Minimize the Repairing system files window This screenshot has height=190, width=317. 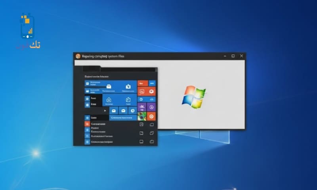[x=223, y=56]
